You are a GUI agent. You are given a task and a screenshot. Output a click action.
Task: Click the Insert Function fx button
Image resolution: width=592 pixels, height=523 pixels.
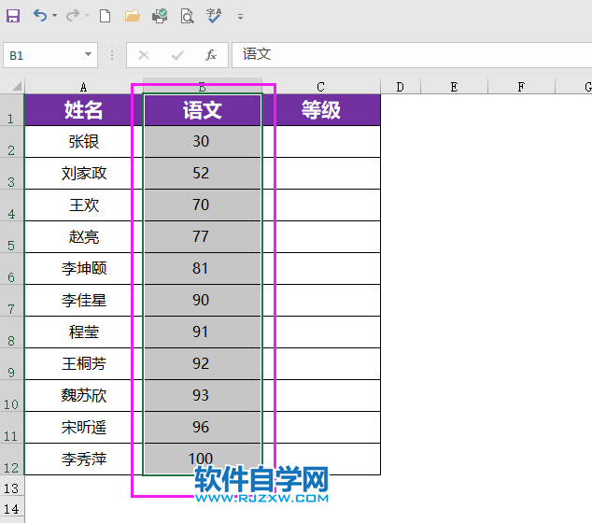click(211, 55)
